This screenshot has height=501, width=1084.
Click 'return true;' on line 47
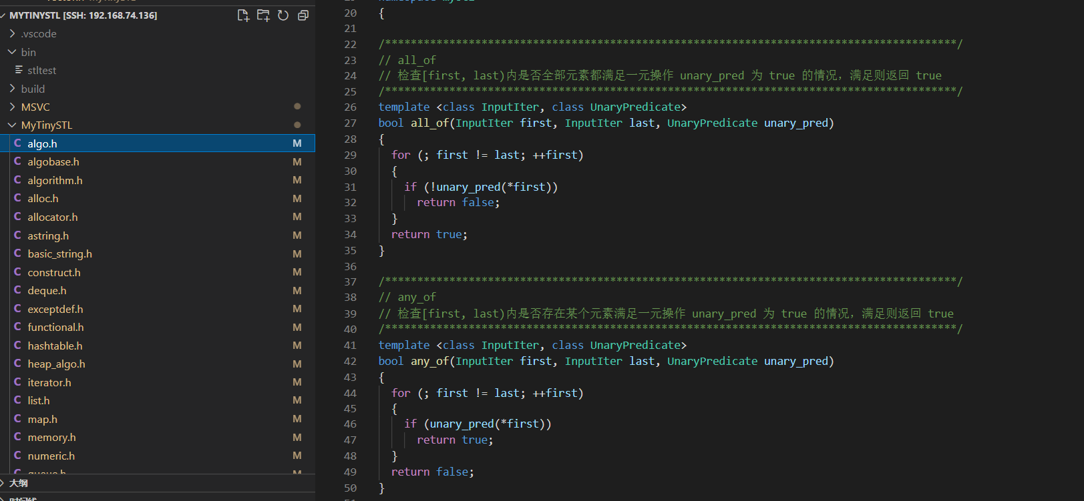pyautogui.click(x=455, y=440)
